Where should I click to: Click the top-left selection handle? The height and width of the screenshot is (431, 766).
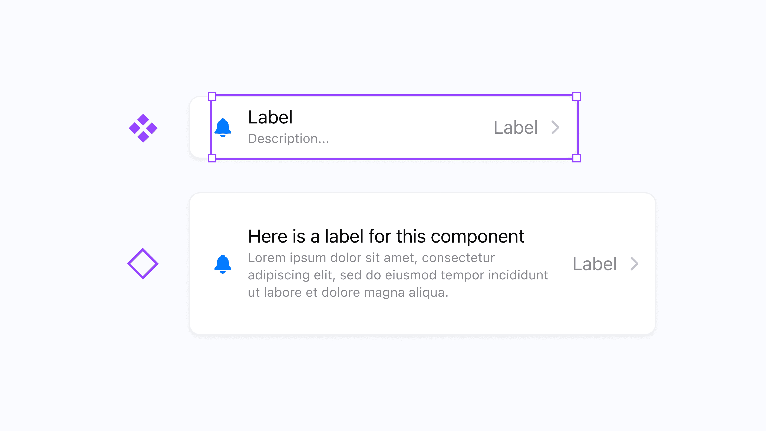(212, 96)
